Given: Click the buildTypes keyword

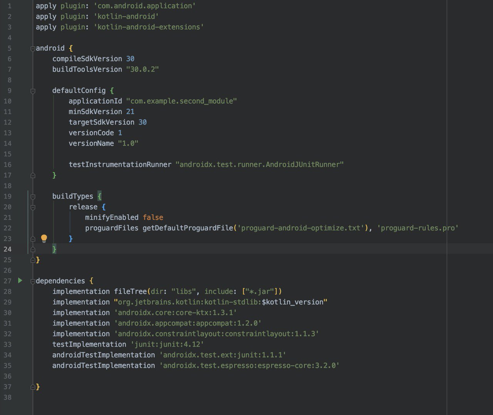Looking at the screenshot, I should click(73, 196).
